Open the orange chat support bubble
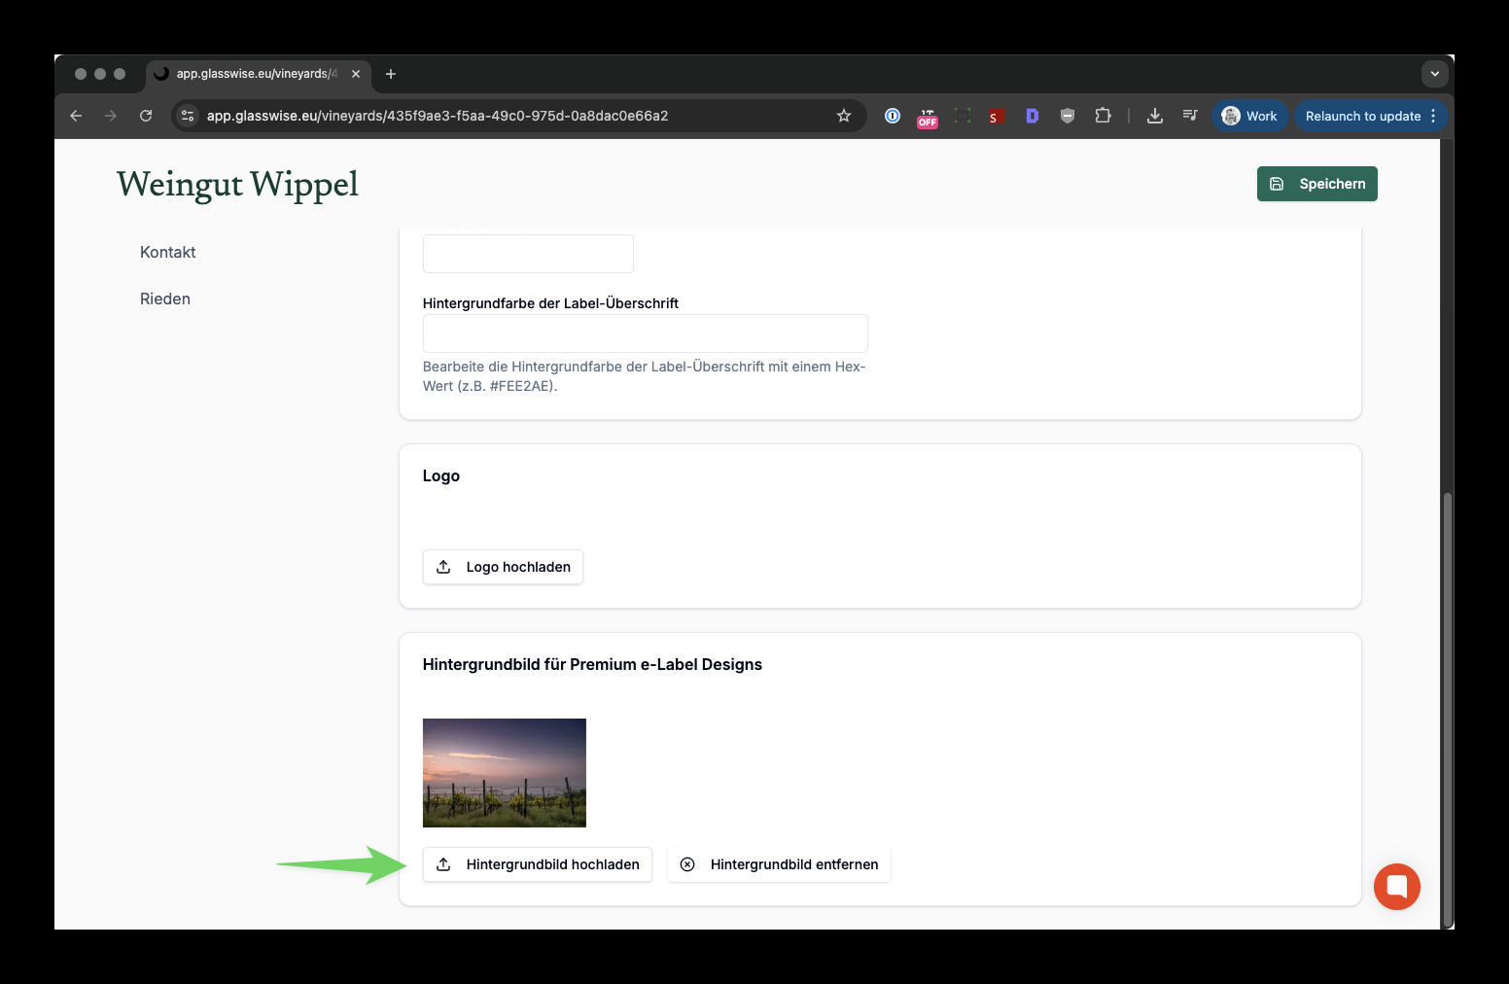Image resolution: width=1509 pixels, height=984 pixels. point(1397,887)
